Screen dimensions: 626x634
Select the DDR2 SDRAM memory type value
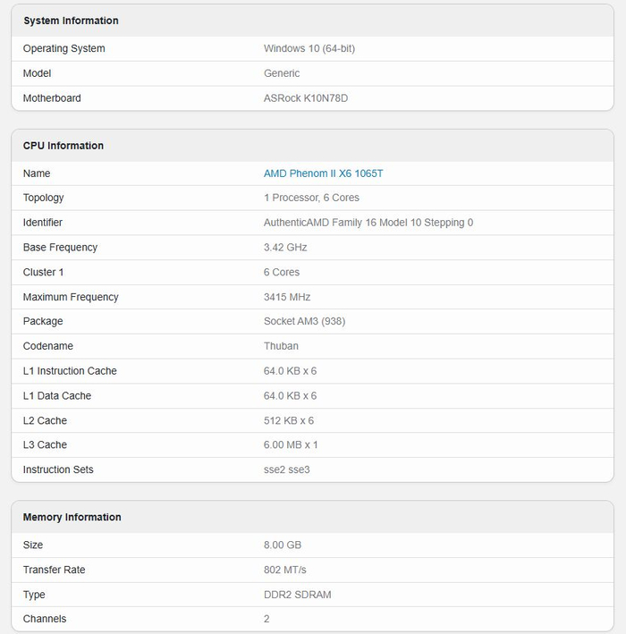coord(299,595)
